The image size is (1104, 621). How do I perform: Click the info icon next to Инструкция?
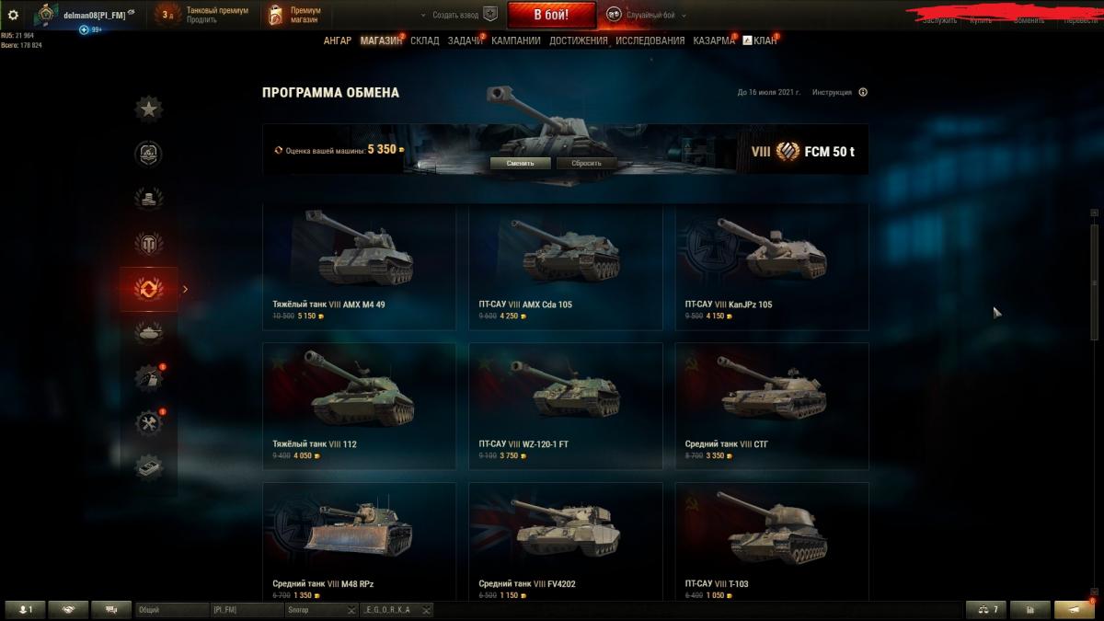point(863,92)
